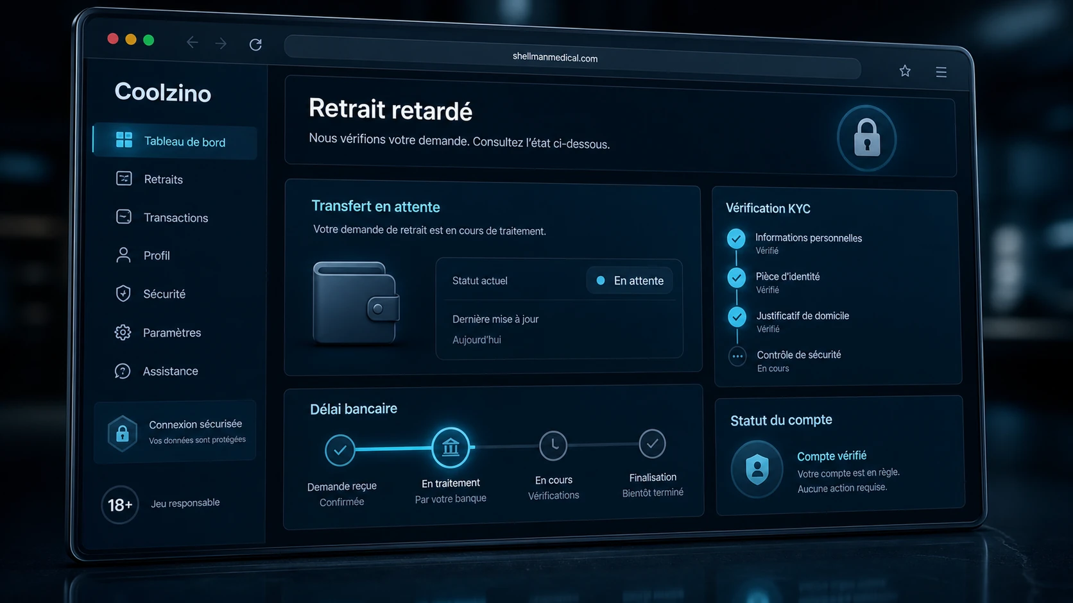Click the large padlock icon in the header
1073x603 pixels.
pyautogui.click(x=866, y=138)
